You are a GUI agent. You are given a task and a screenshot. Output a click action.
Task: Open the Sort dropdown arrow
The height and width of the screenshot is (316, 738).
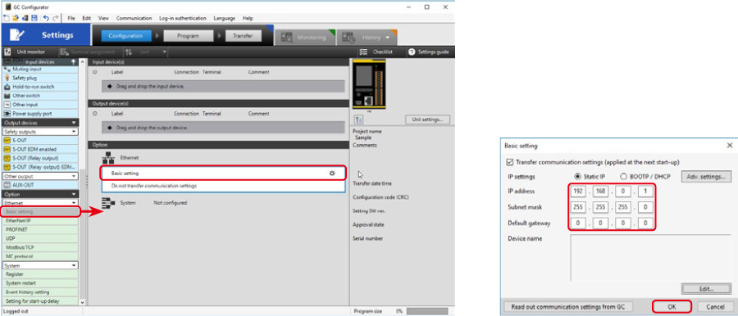(165, 52)
